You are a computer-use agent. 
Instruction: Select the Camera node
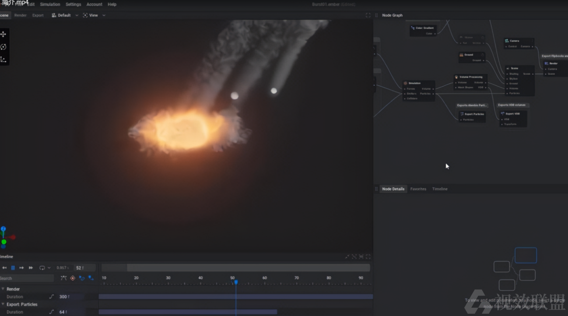[519, 43]
